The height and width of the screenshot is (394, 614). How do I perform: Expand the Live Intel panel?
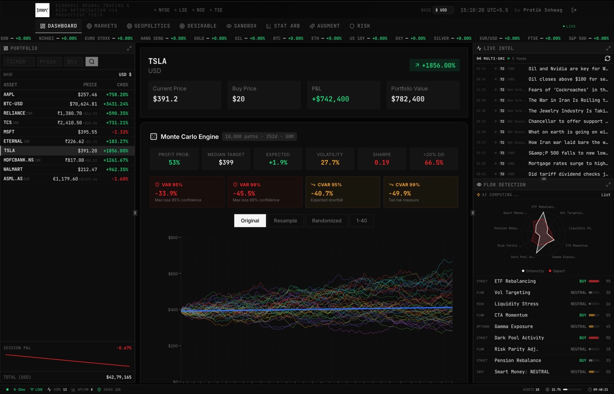(x=608, y=48)
